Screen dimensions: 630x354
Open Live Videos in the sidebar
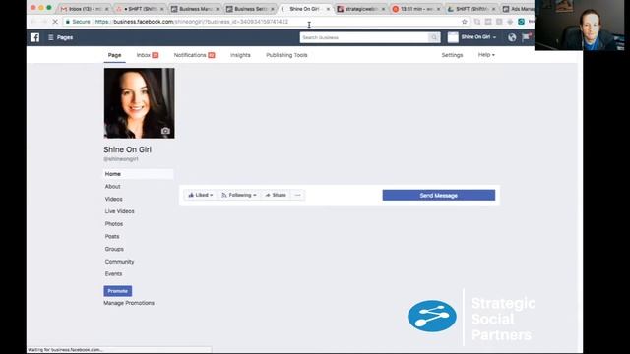(119, 211)
